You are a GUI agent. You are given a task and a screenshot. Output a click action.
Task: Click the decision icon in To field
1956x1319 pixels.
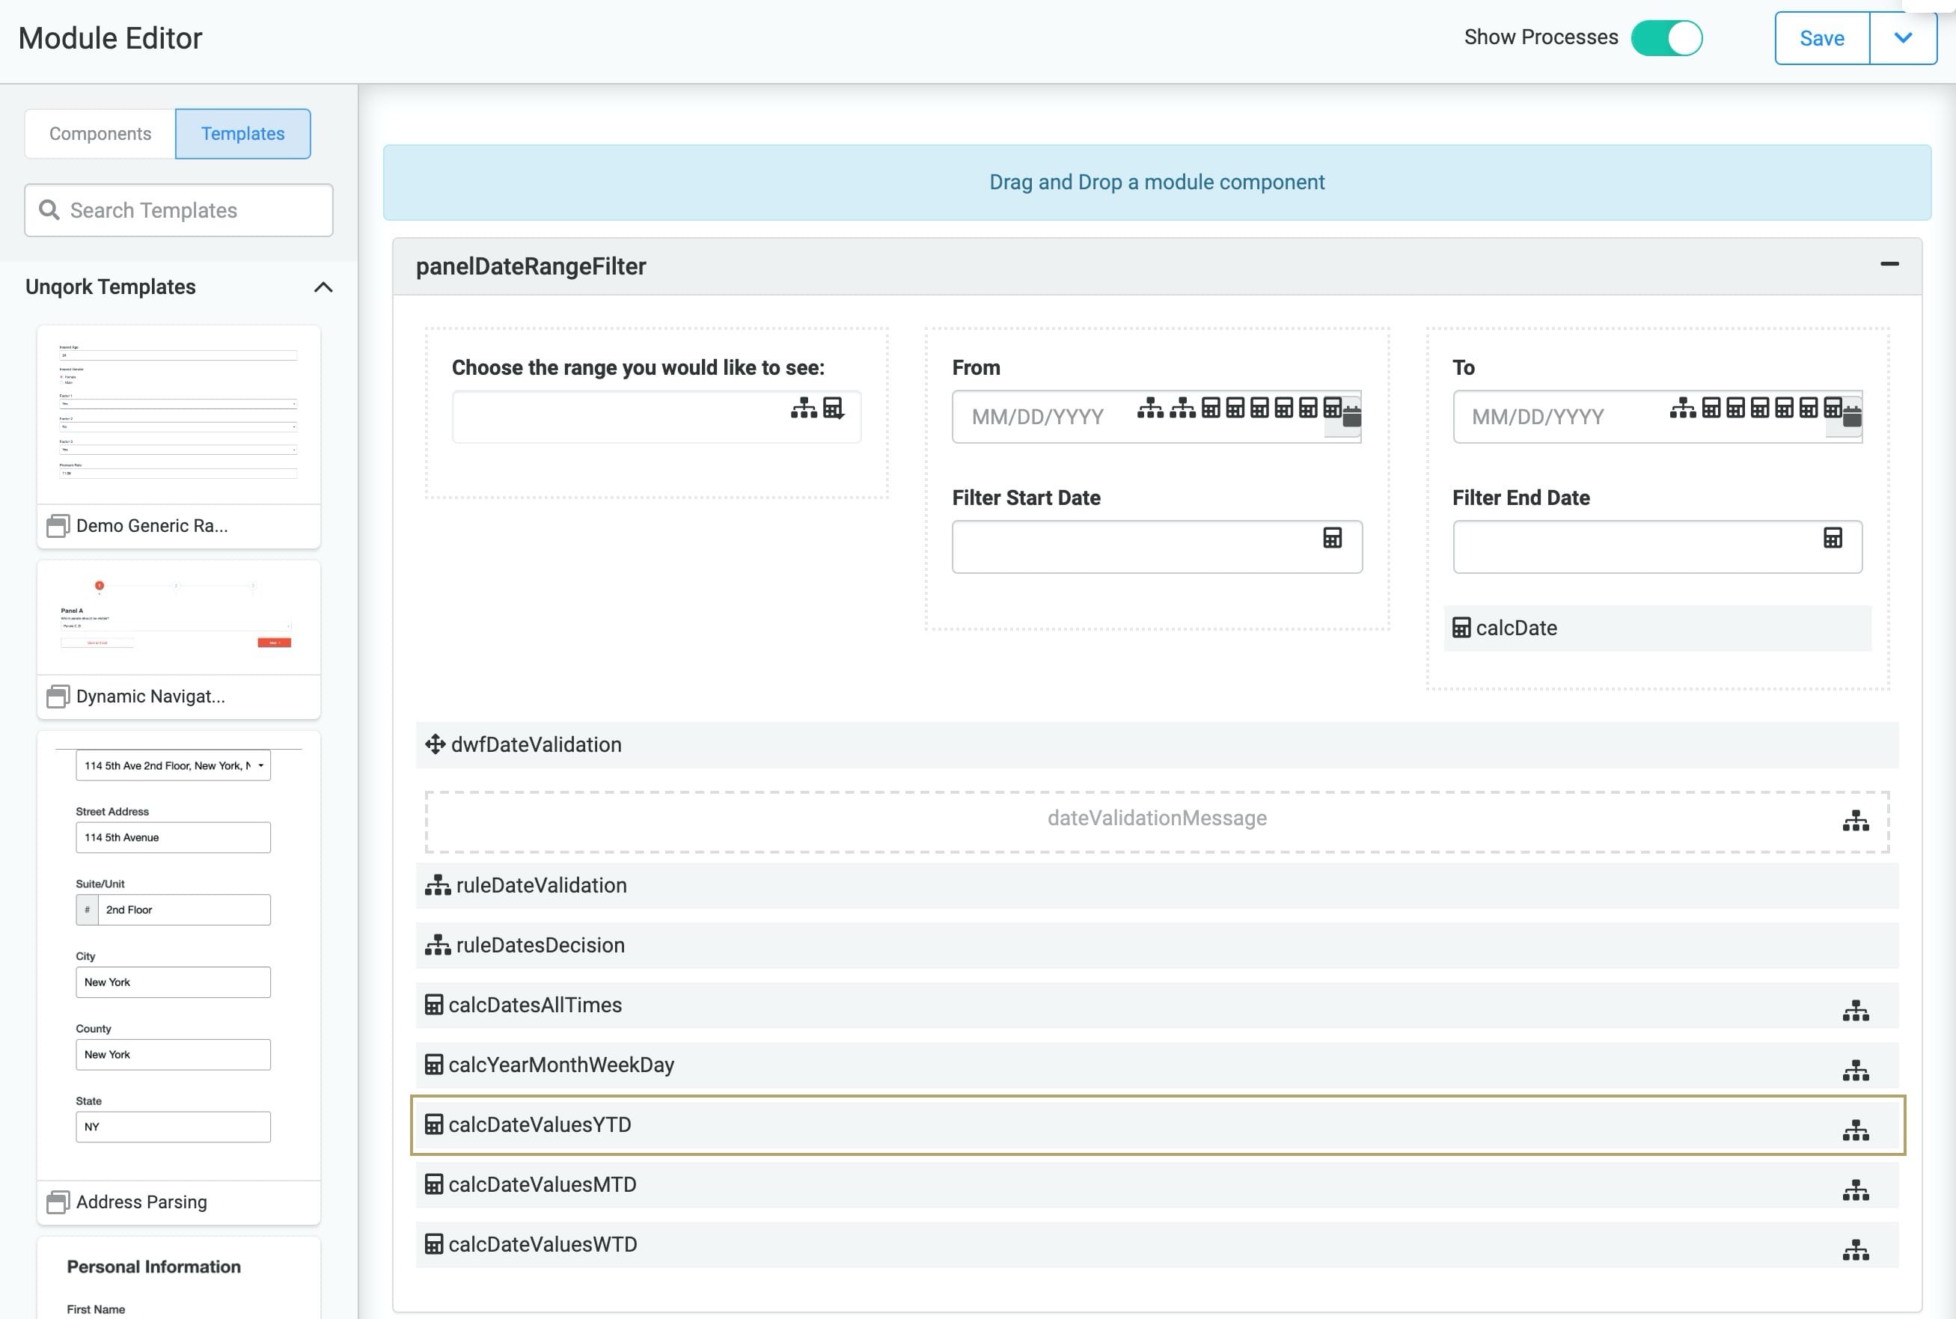point(1683,408)
